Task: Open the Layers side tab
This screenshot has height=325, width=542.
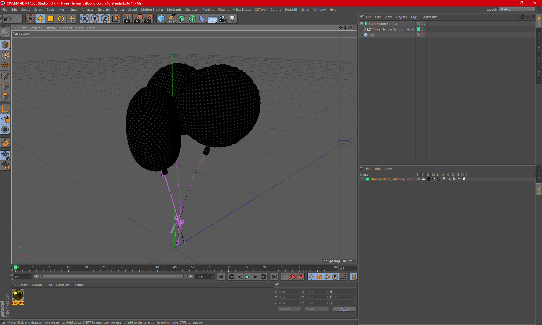Action: coord(539,189)
